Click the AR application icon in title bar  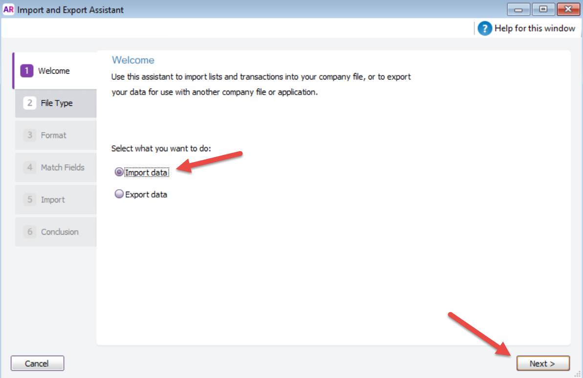(x=8, y=9)
